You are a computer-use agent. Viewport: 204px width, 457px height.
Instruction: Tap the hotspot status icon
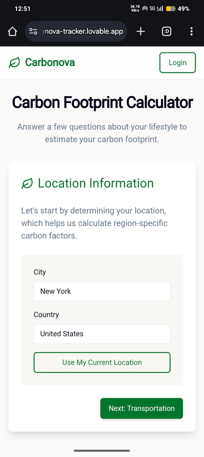coord(145,9)
